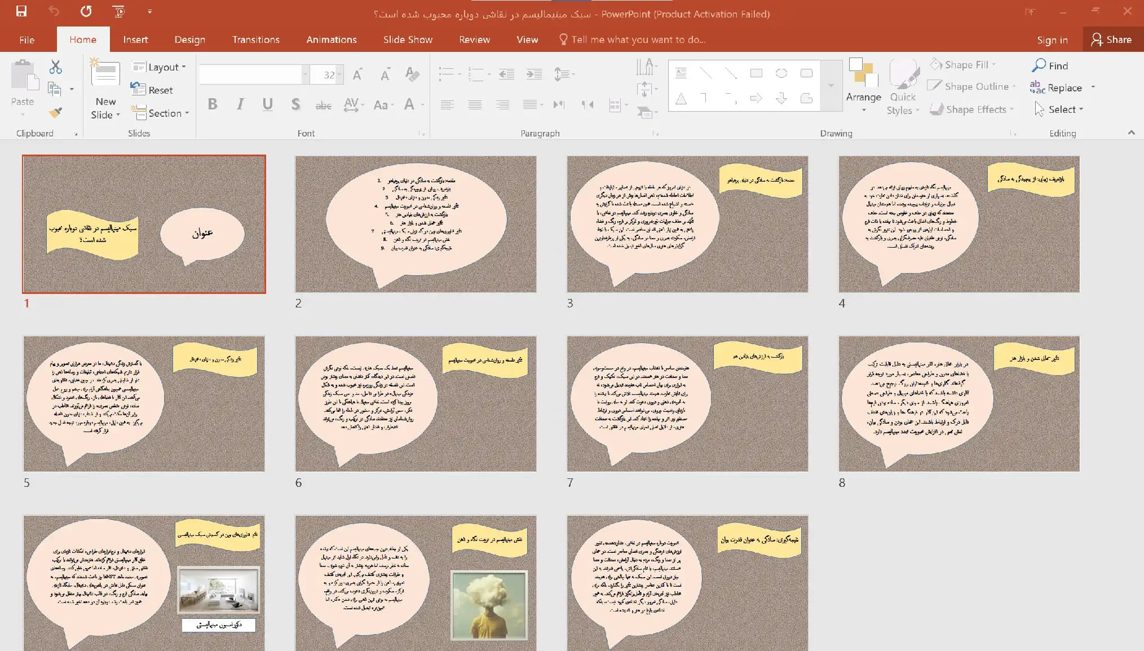Viewport: 1144px width, 651px height.
Task: Open the font size dropdown arrow
Action: tap(340, 74)
